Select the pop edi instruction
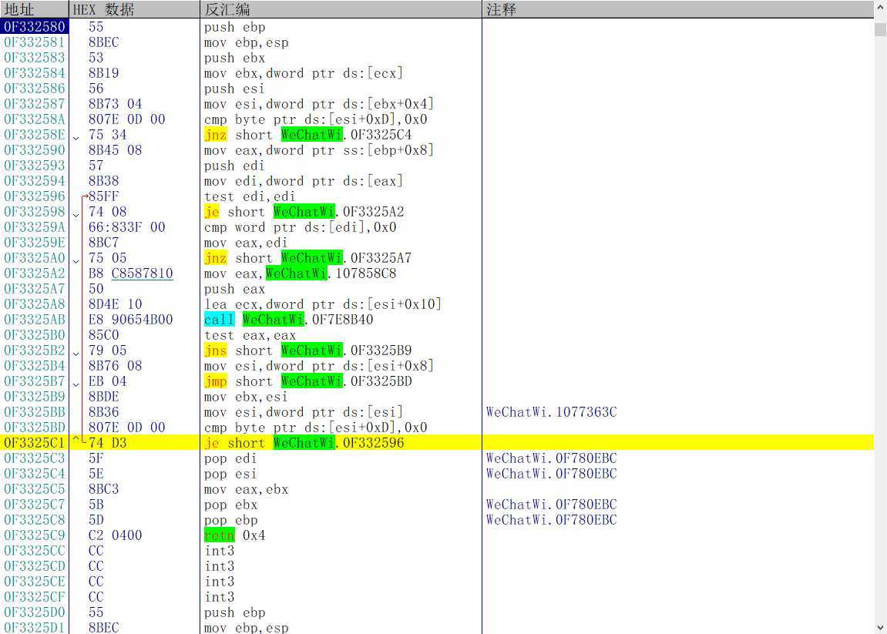The image size is (887, 634). (230, 458)
